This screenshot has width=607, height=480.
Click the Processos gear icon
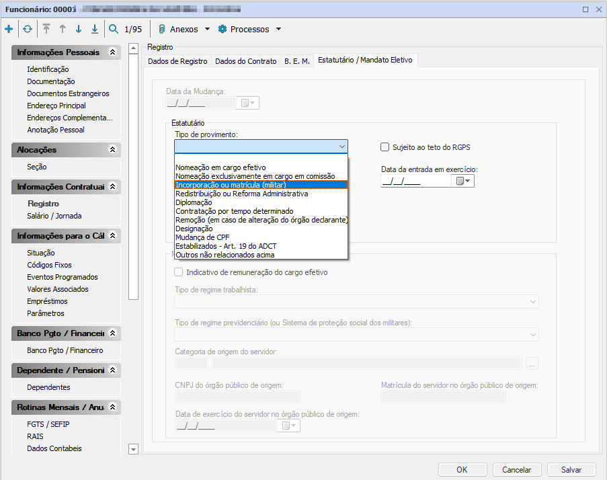click(222, 29)
